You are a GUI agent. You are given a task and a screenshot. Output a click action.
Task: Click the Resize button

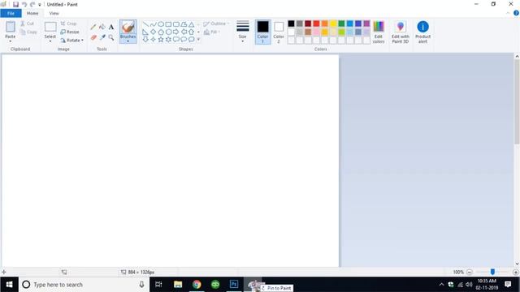pyautogui.click(x=70, y=32)
